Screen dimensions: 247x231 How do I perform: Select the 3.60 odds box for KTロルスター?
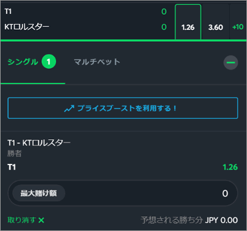[x=216, y=22]
